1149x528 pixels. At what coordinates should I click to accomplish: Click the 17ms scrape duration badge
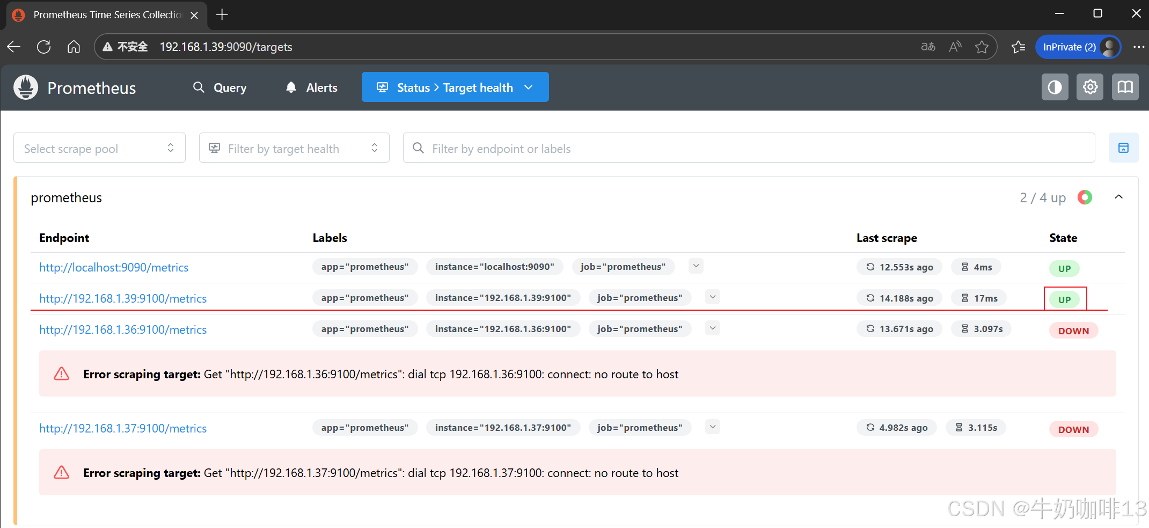click(x=978, y=298)
